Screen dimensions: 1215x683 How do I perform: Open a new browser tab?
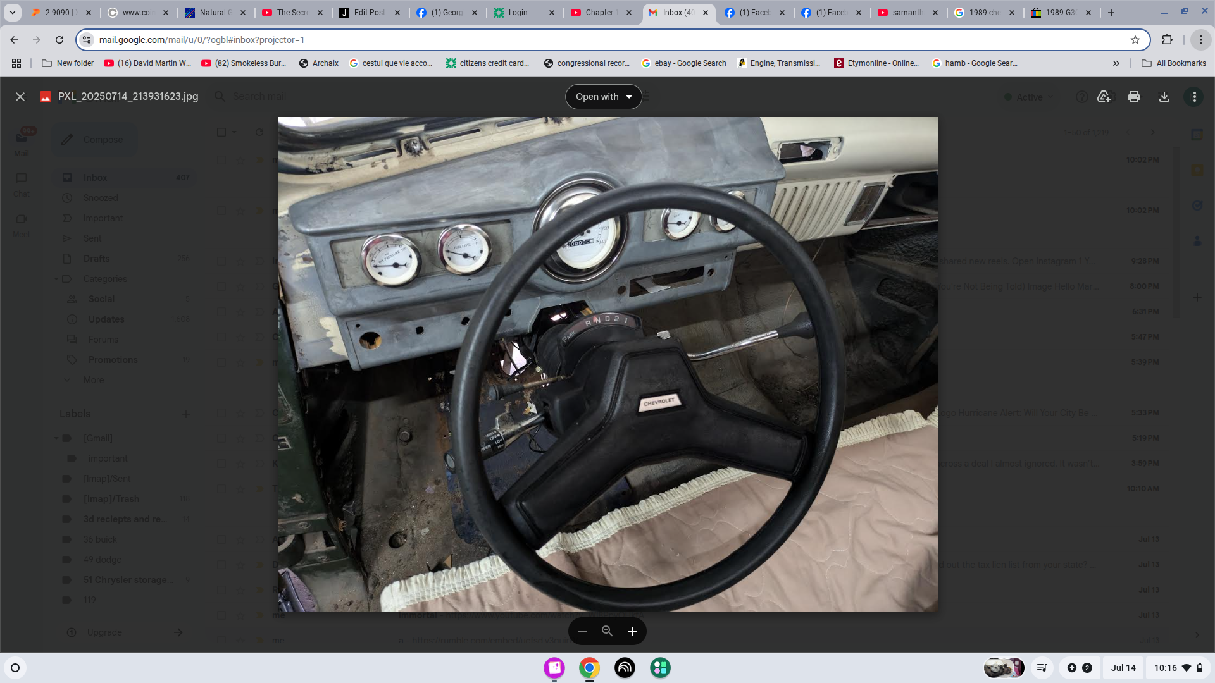(x=1111, y=13)
